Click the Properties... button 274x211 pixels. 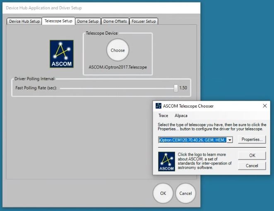tap(252, 140)
